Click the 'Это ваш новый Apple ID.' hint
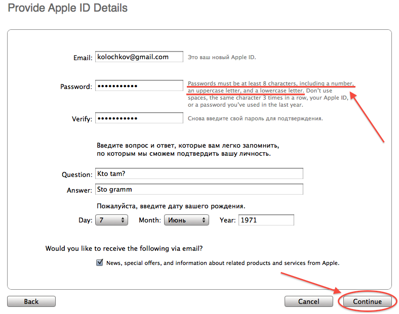This screenshot has height=314, width=399. (222, 57)
